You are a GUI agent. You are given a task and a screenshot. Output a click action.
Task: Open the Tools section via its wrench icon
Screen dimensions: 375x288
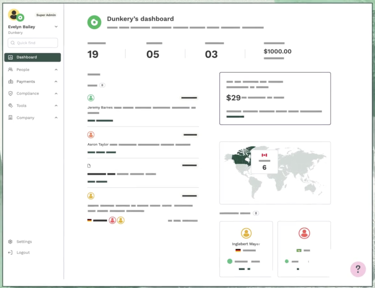(x=11, y=106)
